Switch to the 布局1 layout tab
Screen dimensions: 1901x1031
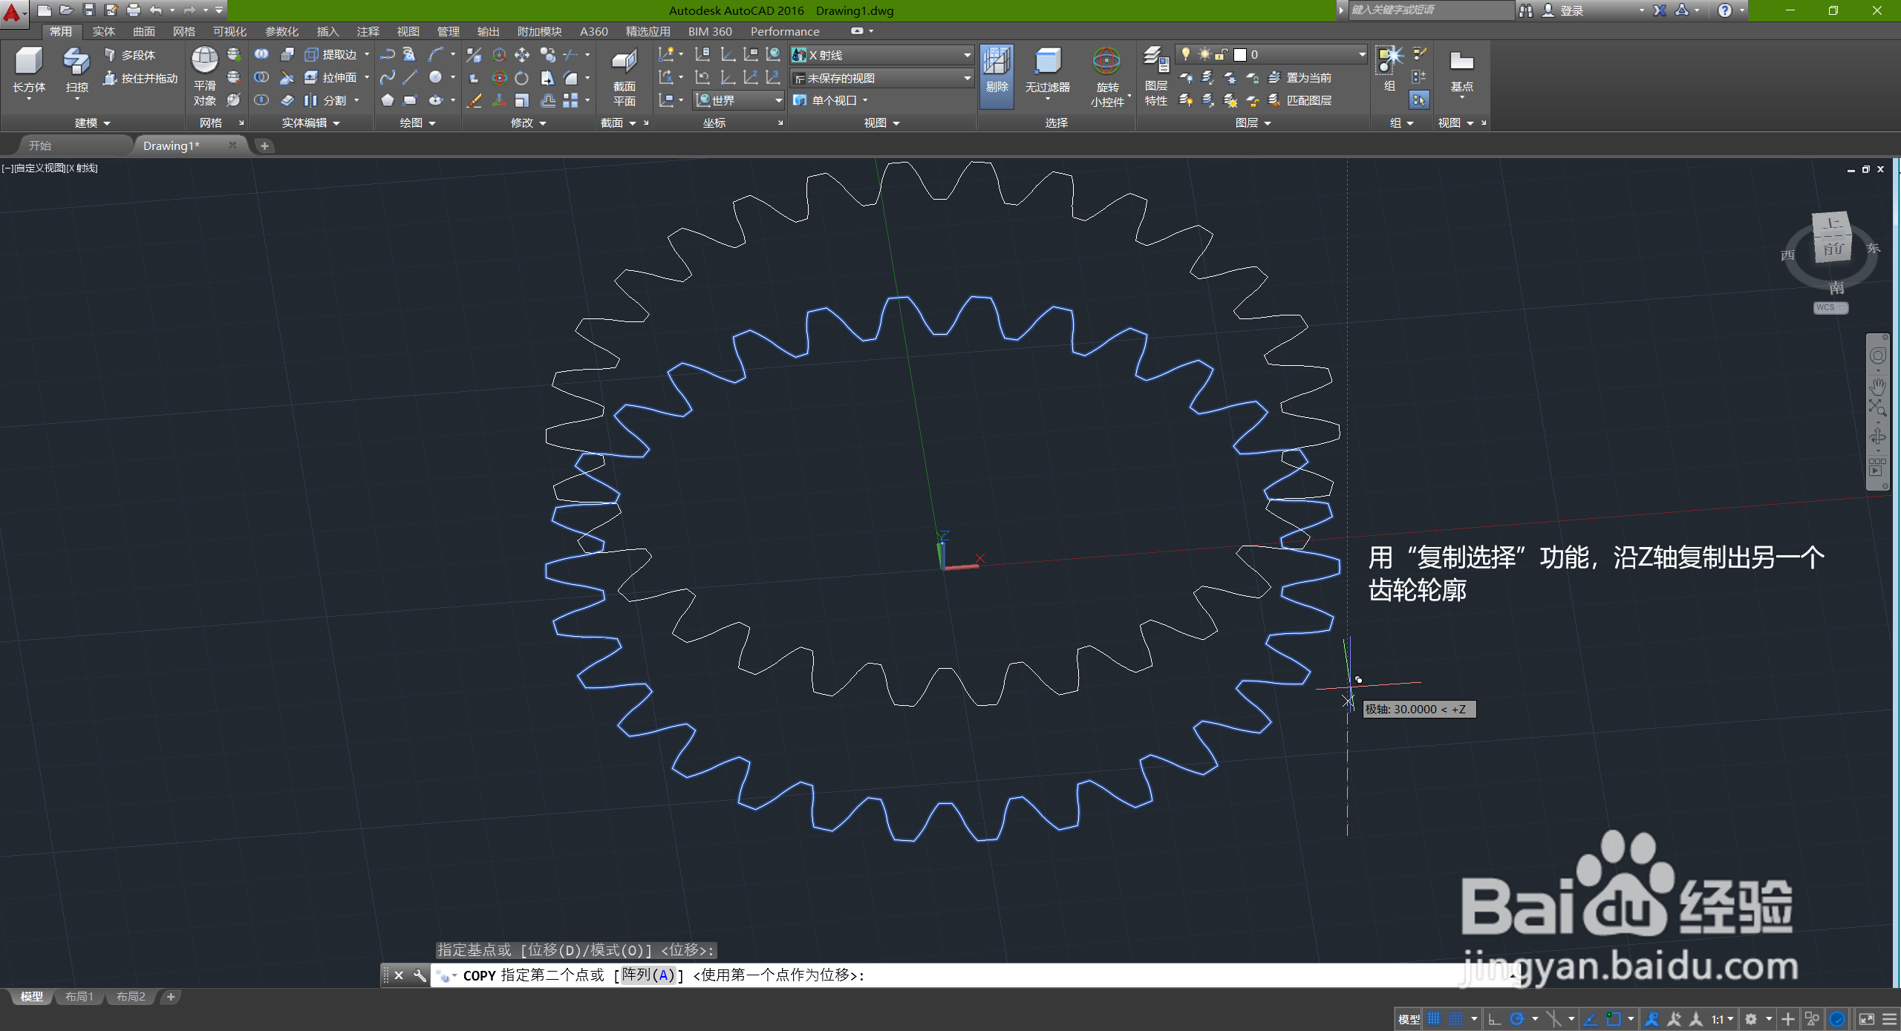79,997
